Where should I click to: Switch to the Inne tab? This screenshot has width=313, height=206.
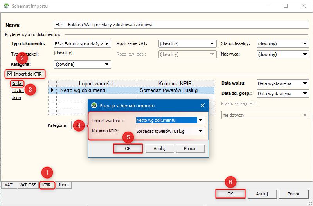coord(63,185)
